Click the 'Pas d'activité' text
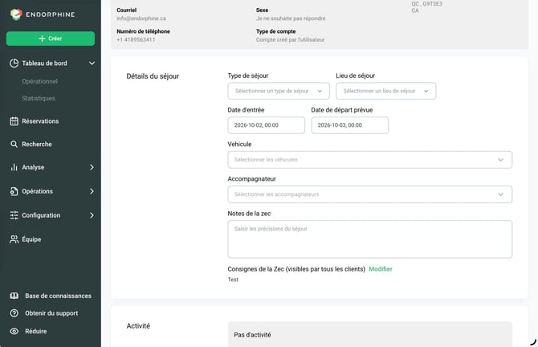Viewport: 538px width, 347px height. [252, 335]
